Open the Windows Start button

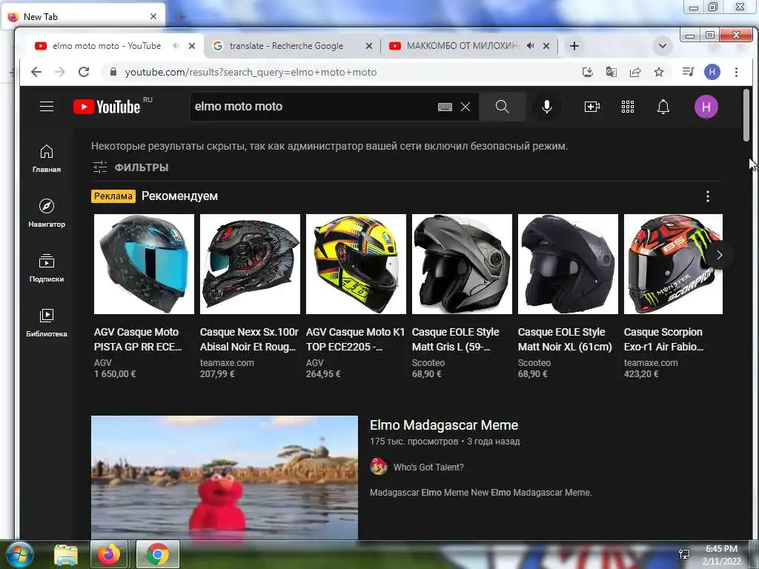click(x=20, y=554)
